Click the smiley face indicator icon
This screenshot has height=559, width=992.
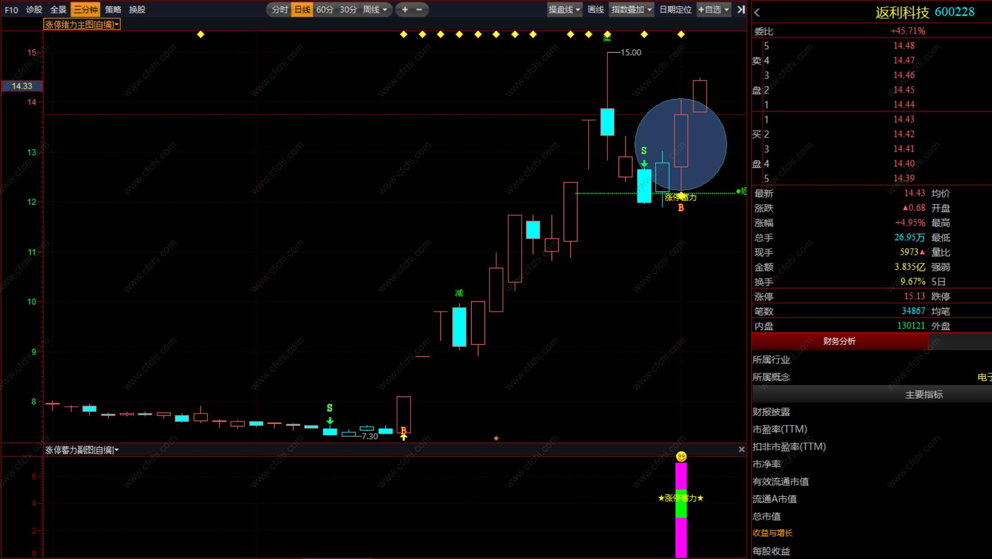click(x=681, y=456)
